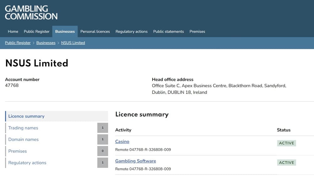The width and height of the screenshot is (314, 177).
Task: Open the Premises item in the top navigation
Action: click(x=197, y=31)
